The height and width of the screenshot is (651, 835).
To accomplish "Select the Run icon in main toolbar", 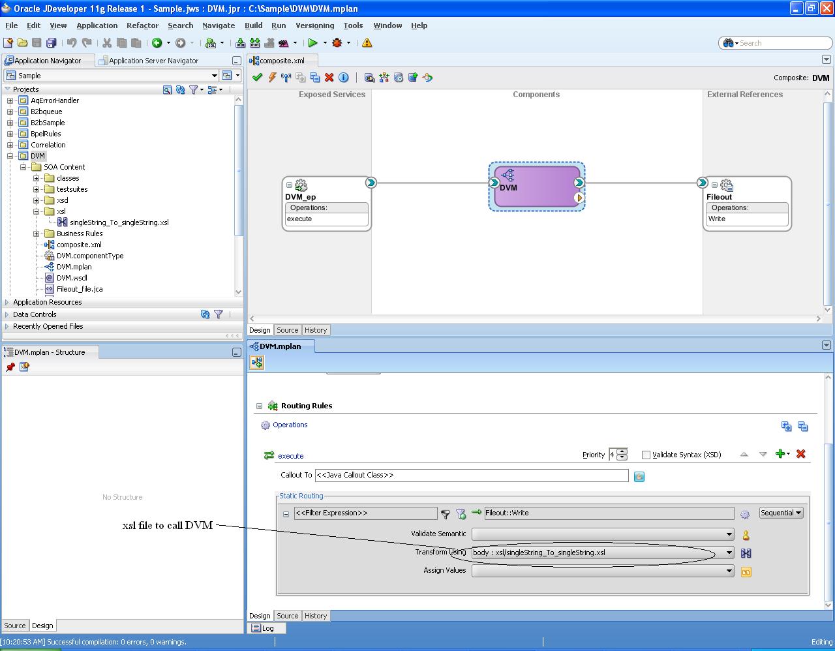I will (x=312, y=42).
